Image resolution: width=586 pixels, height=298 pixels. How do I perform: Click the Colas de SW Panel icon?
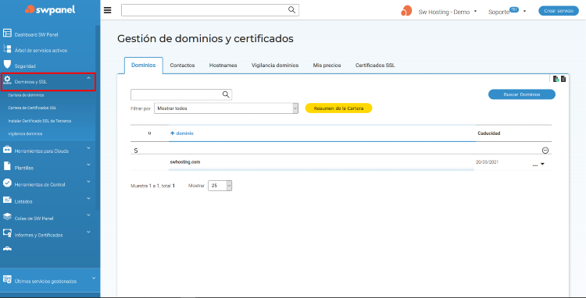pyautogui.click(x=7, y=216)
